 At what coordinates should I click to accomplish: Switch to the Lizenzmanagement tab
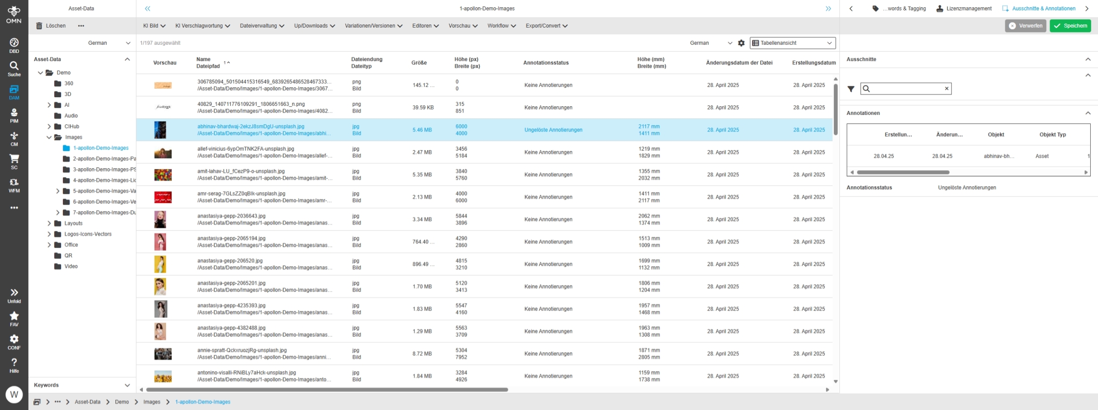click(964, 9)
